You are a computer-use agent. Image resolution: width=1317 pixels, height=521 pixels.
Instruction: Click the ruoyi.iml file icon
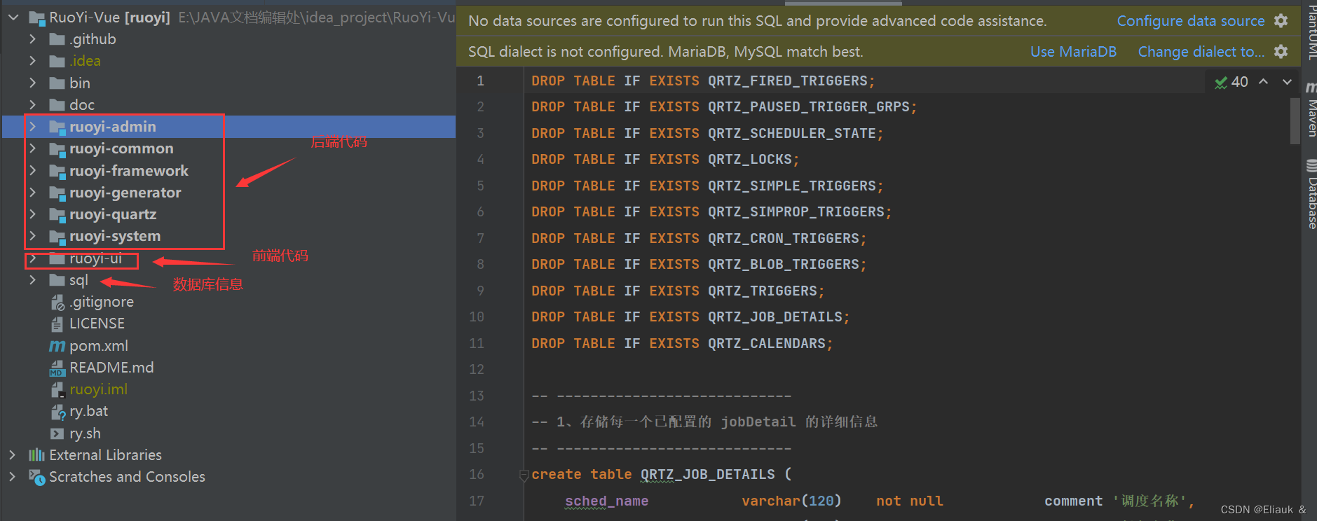tap(57, 389)
